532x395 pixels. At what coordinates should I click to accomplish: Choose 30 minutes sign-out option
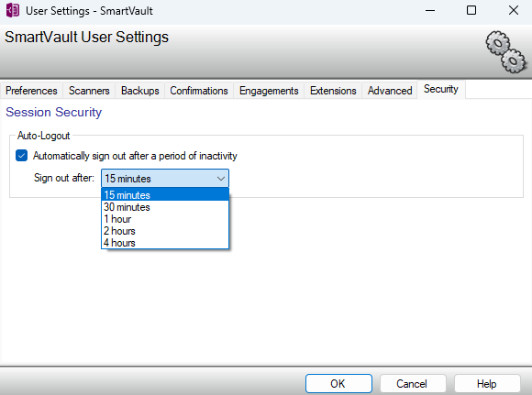click(165, 207)
